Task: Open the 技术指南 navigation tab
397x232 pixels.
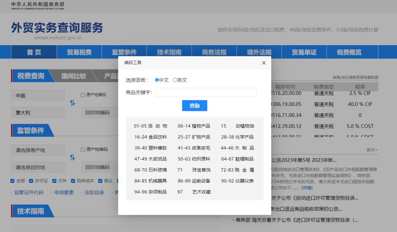Action: point(169,52)
